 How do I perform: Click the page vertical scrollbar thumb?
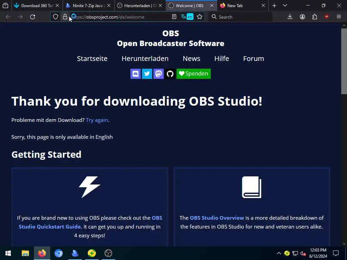344,61
